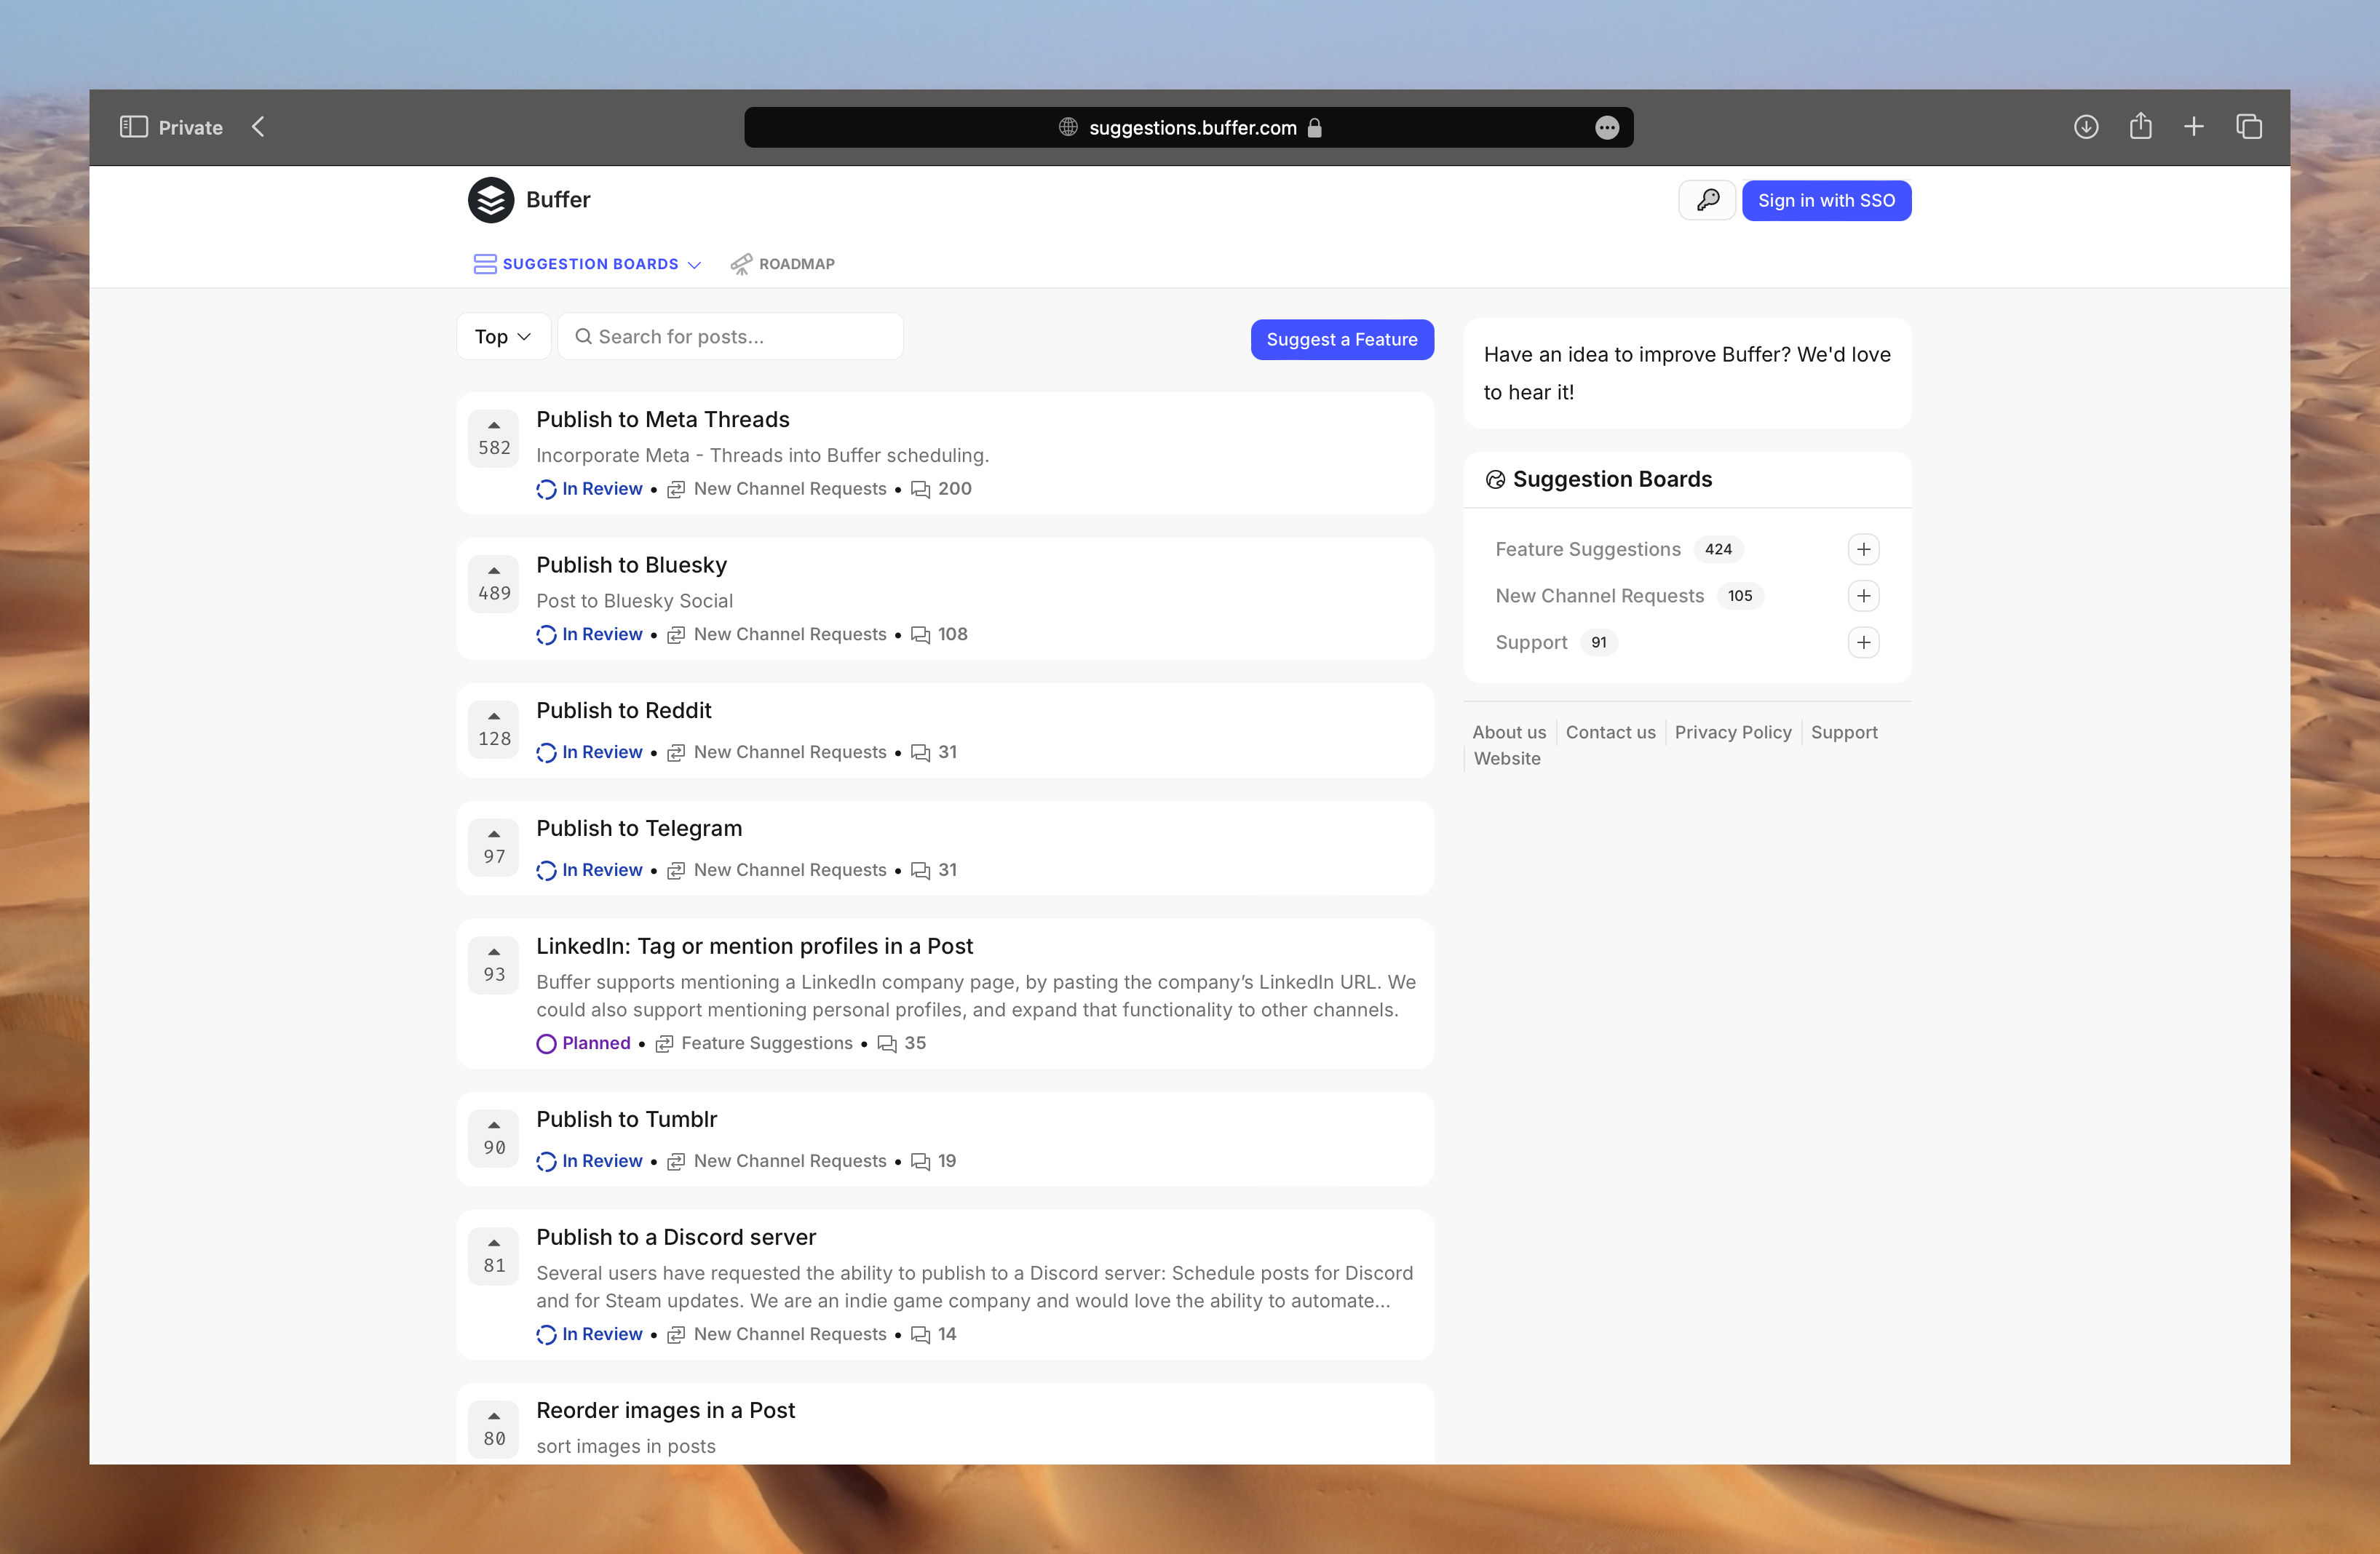
Task: Upvote the Publish to Meta Threads suggestion
Action: click(x=493, y=423)
